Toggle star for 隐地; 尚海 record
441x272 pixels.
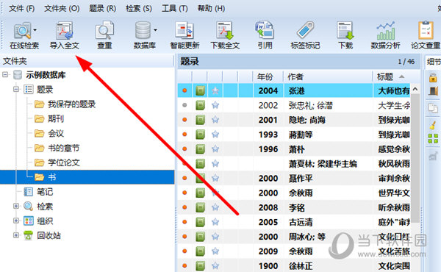(215, 120)
